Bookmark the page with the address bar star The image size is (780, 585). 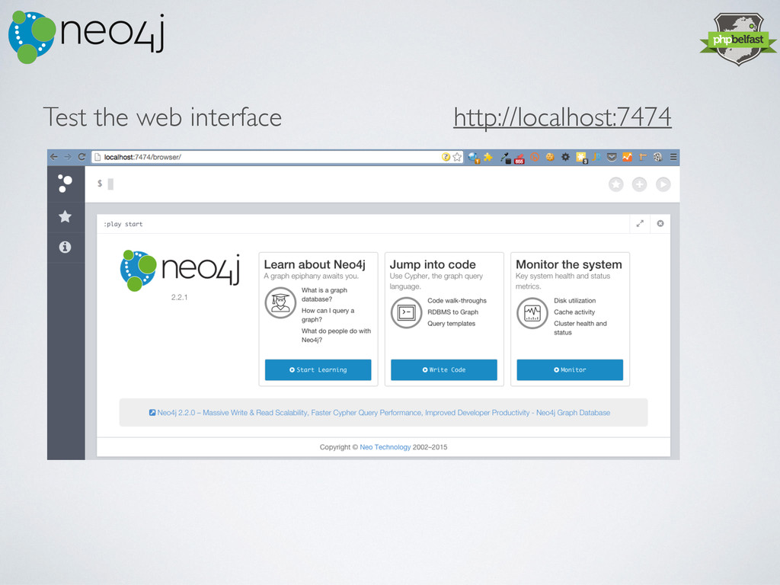click(x=457, y=157)
